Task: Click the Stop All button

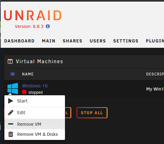Action: click(x=92, y=113)
